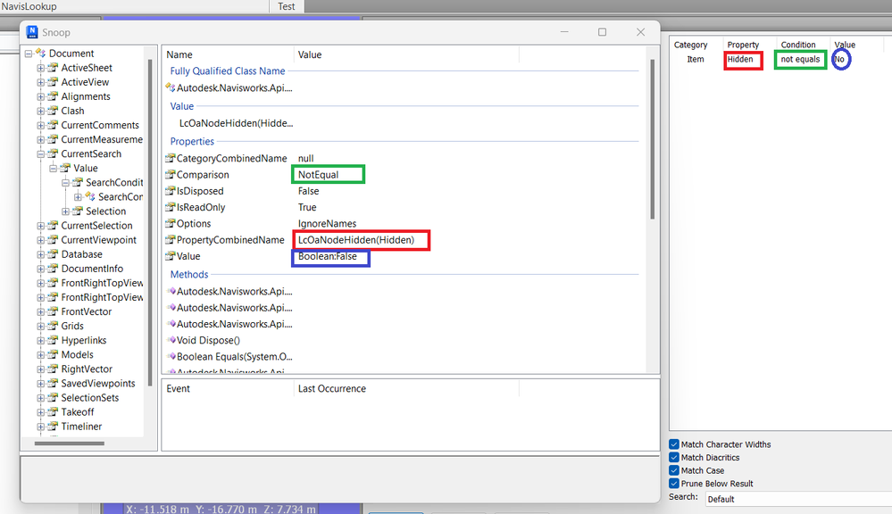Select the RightVector tree item

[x=87, y=369]
